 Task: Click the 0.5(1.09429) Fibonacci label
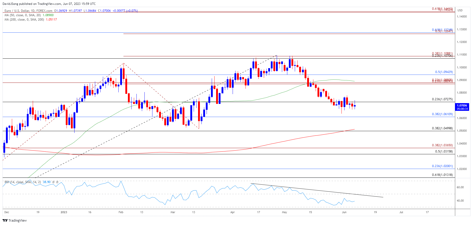click(x=444, y=72)
